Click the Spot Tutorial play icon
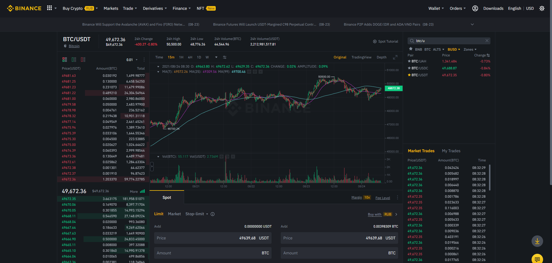Screen dimensions: 552x263 (375, 41)
